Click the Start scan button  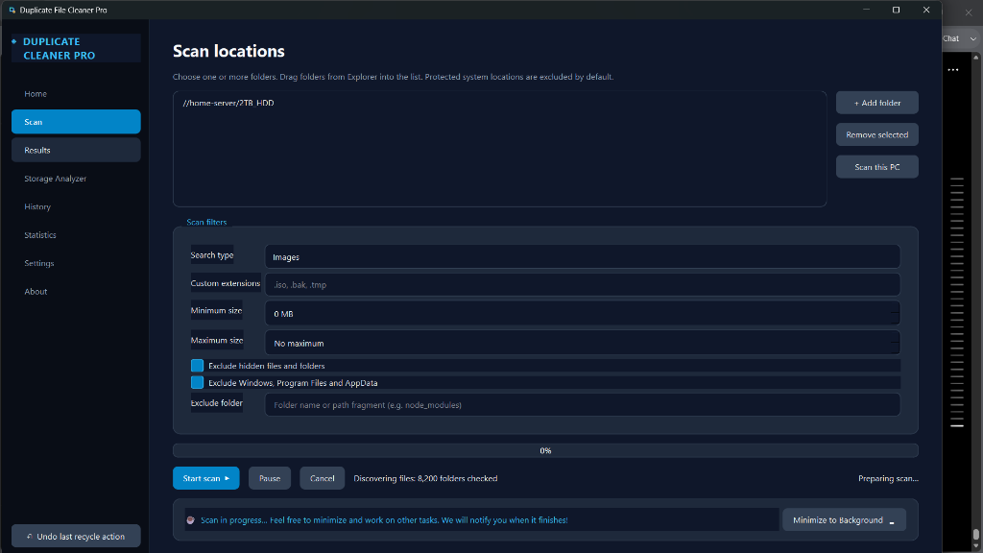[x=206, y=478]
